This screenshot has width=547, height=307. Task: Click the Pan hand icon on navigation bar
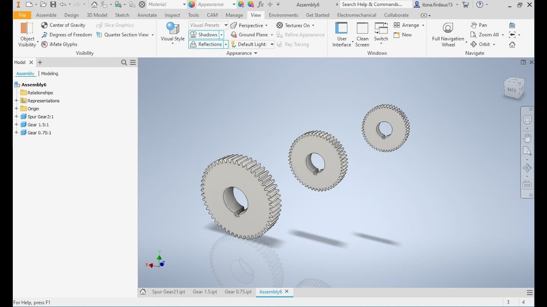527,138
